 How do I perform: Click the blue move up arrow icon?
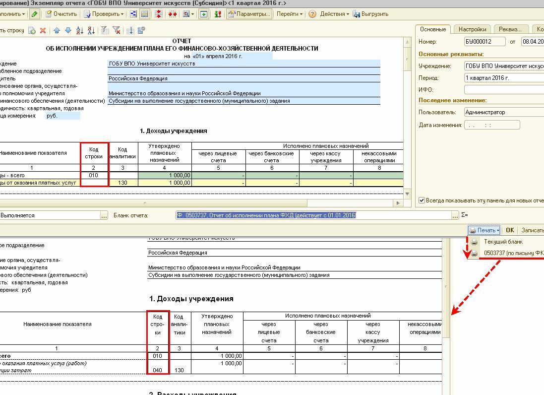57,31
